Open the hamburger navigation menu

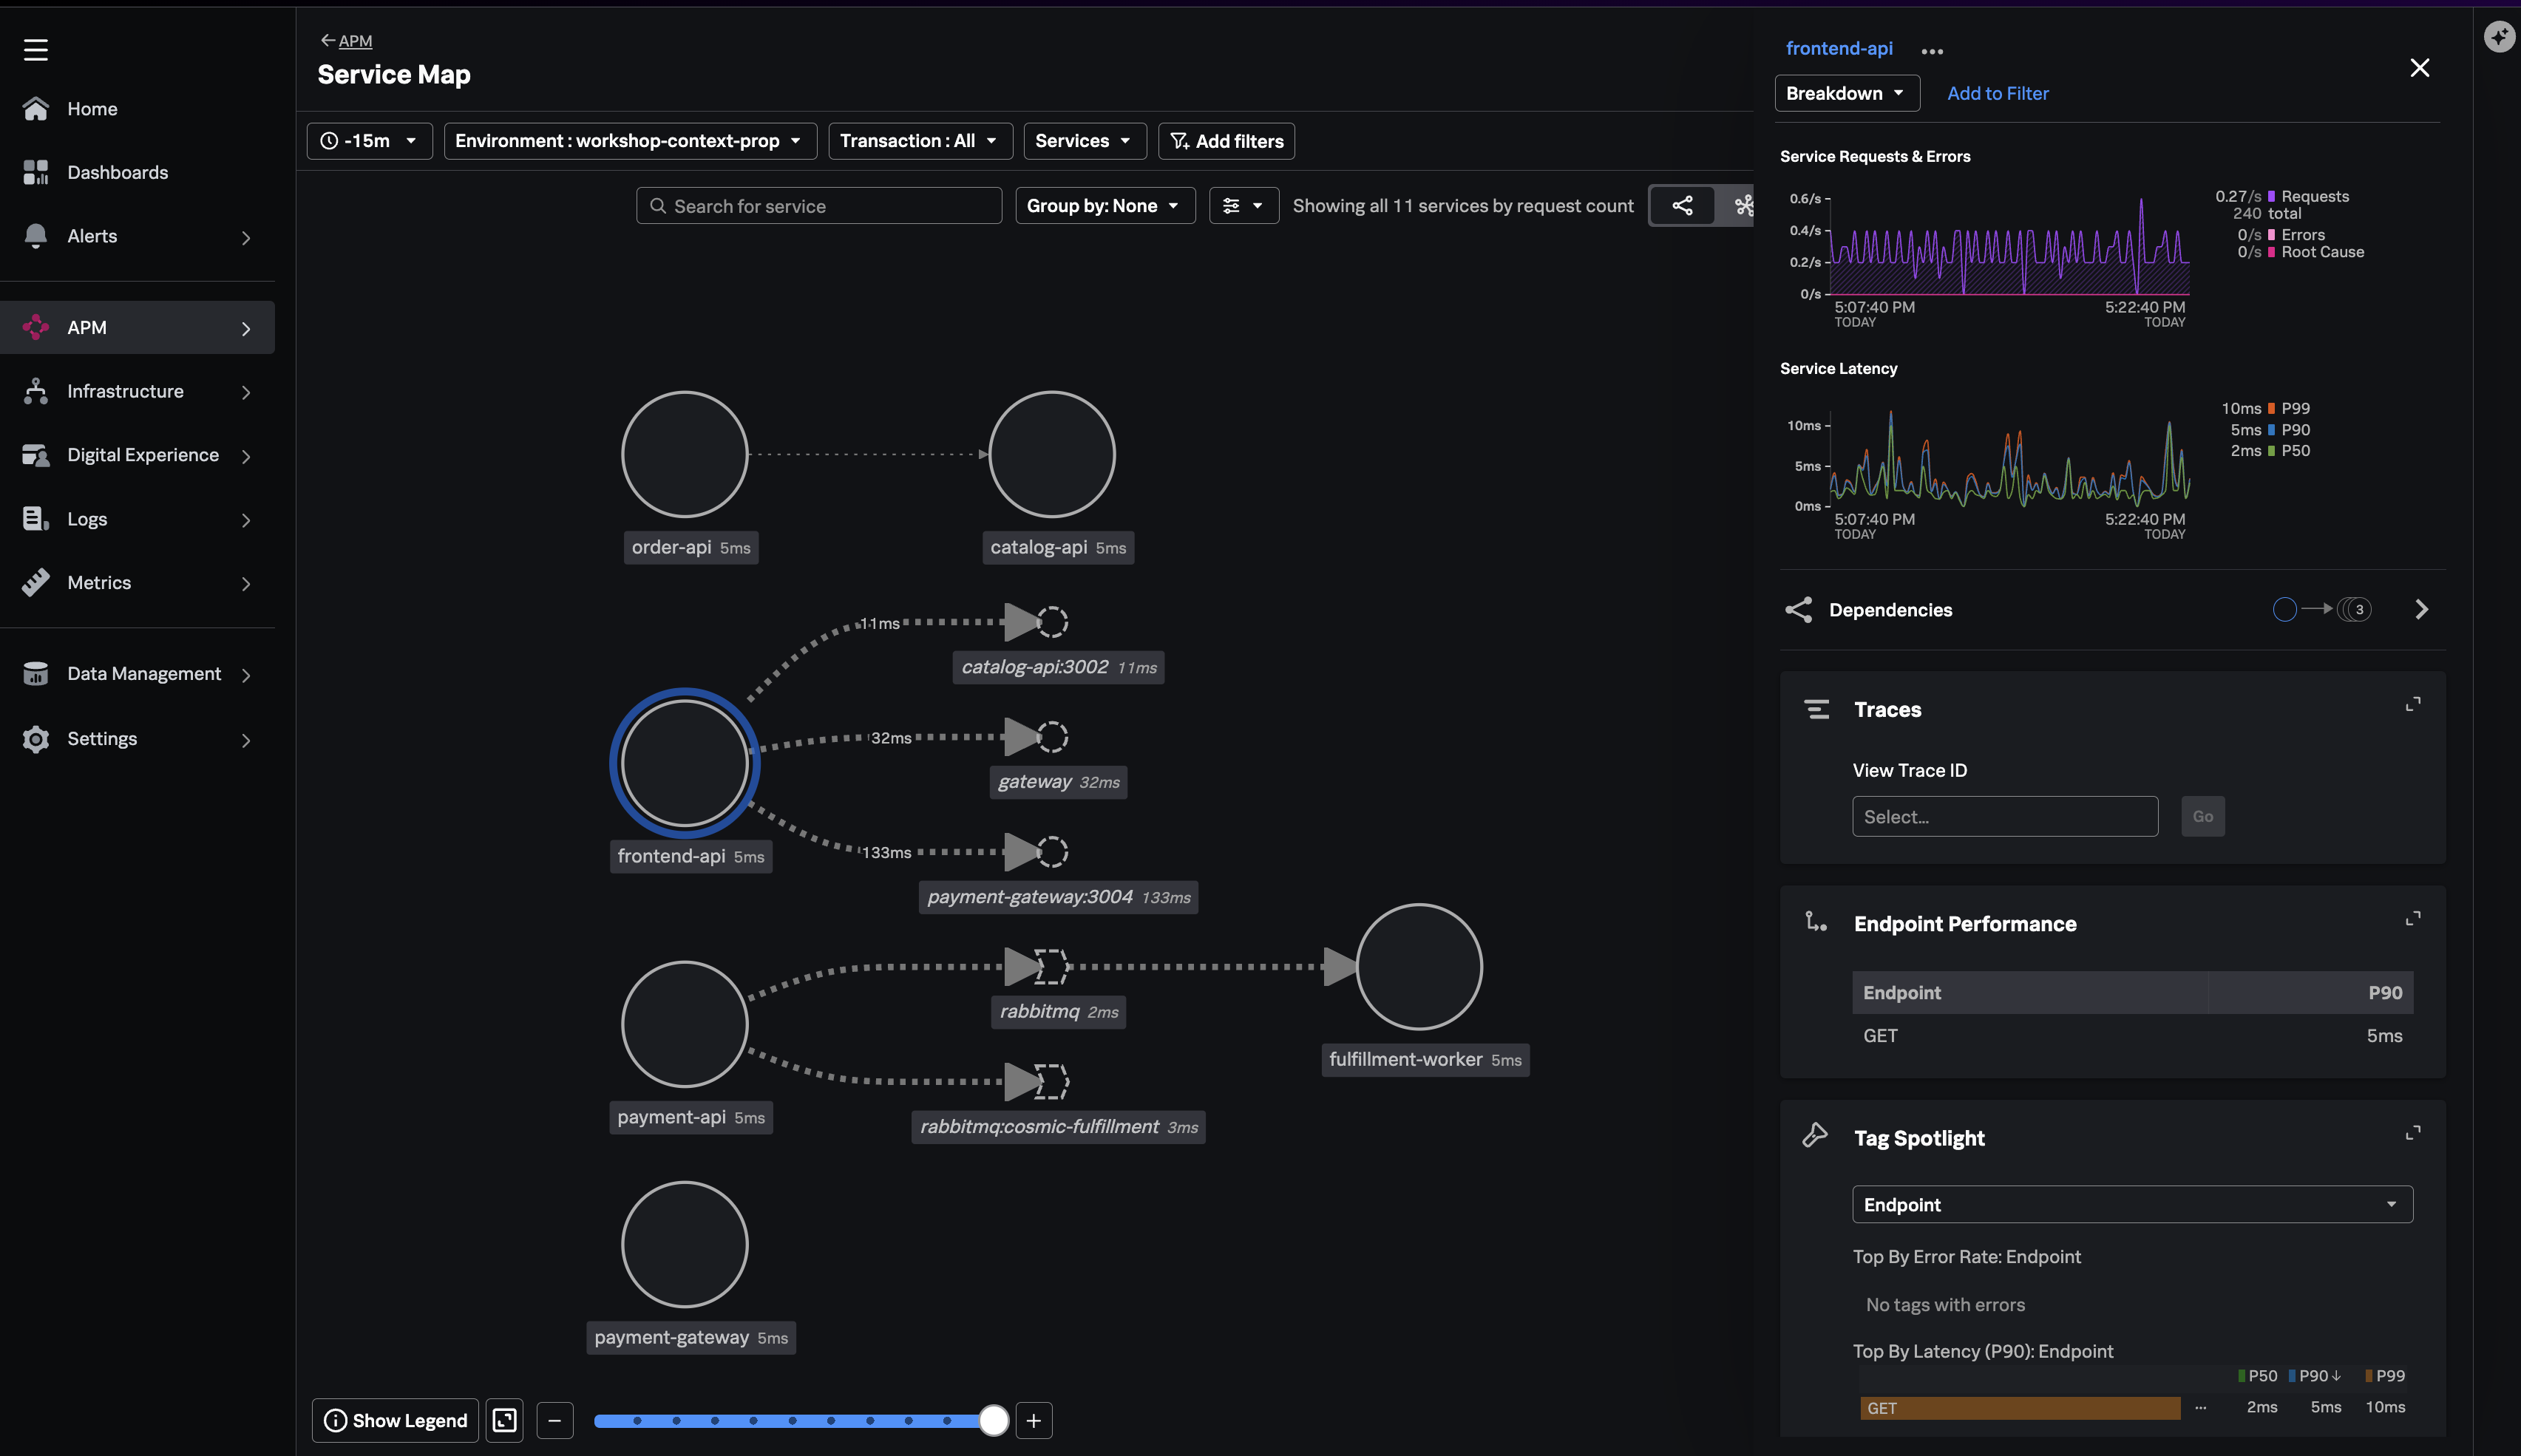point(36,49)
